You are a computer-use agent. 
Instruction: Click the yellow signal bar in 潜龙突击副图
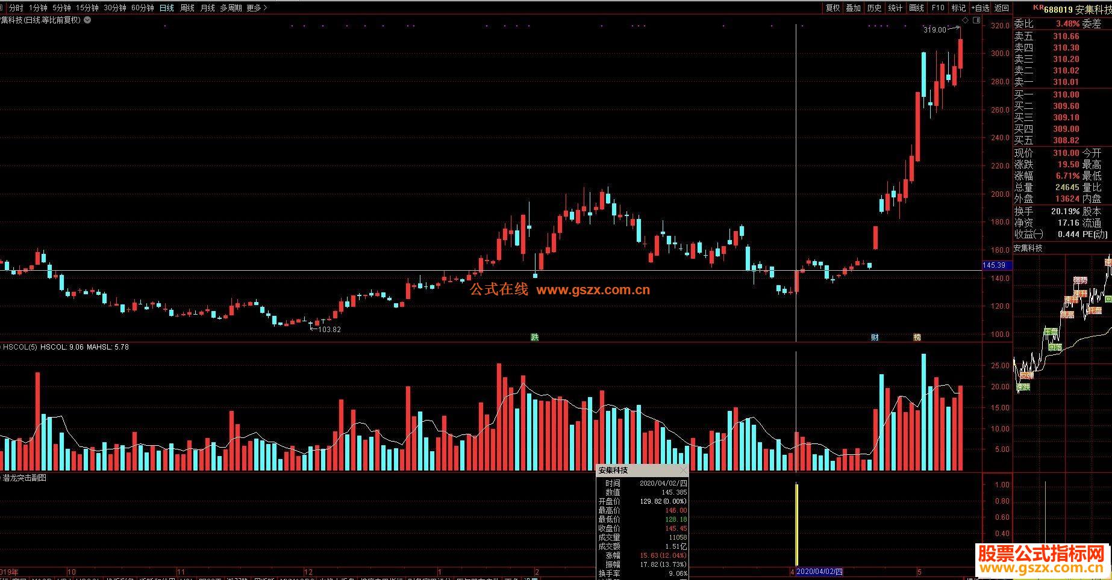(x=797, y=524)
